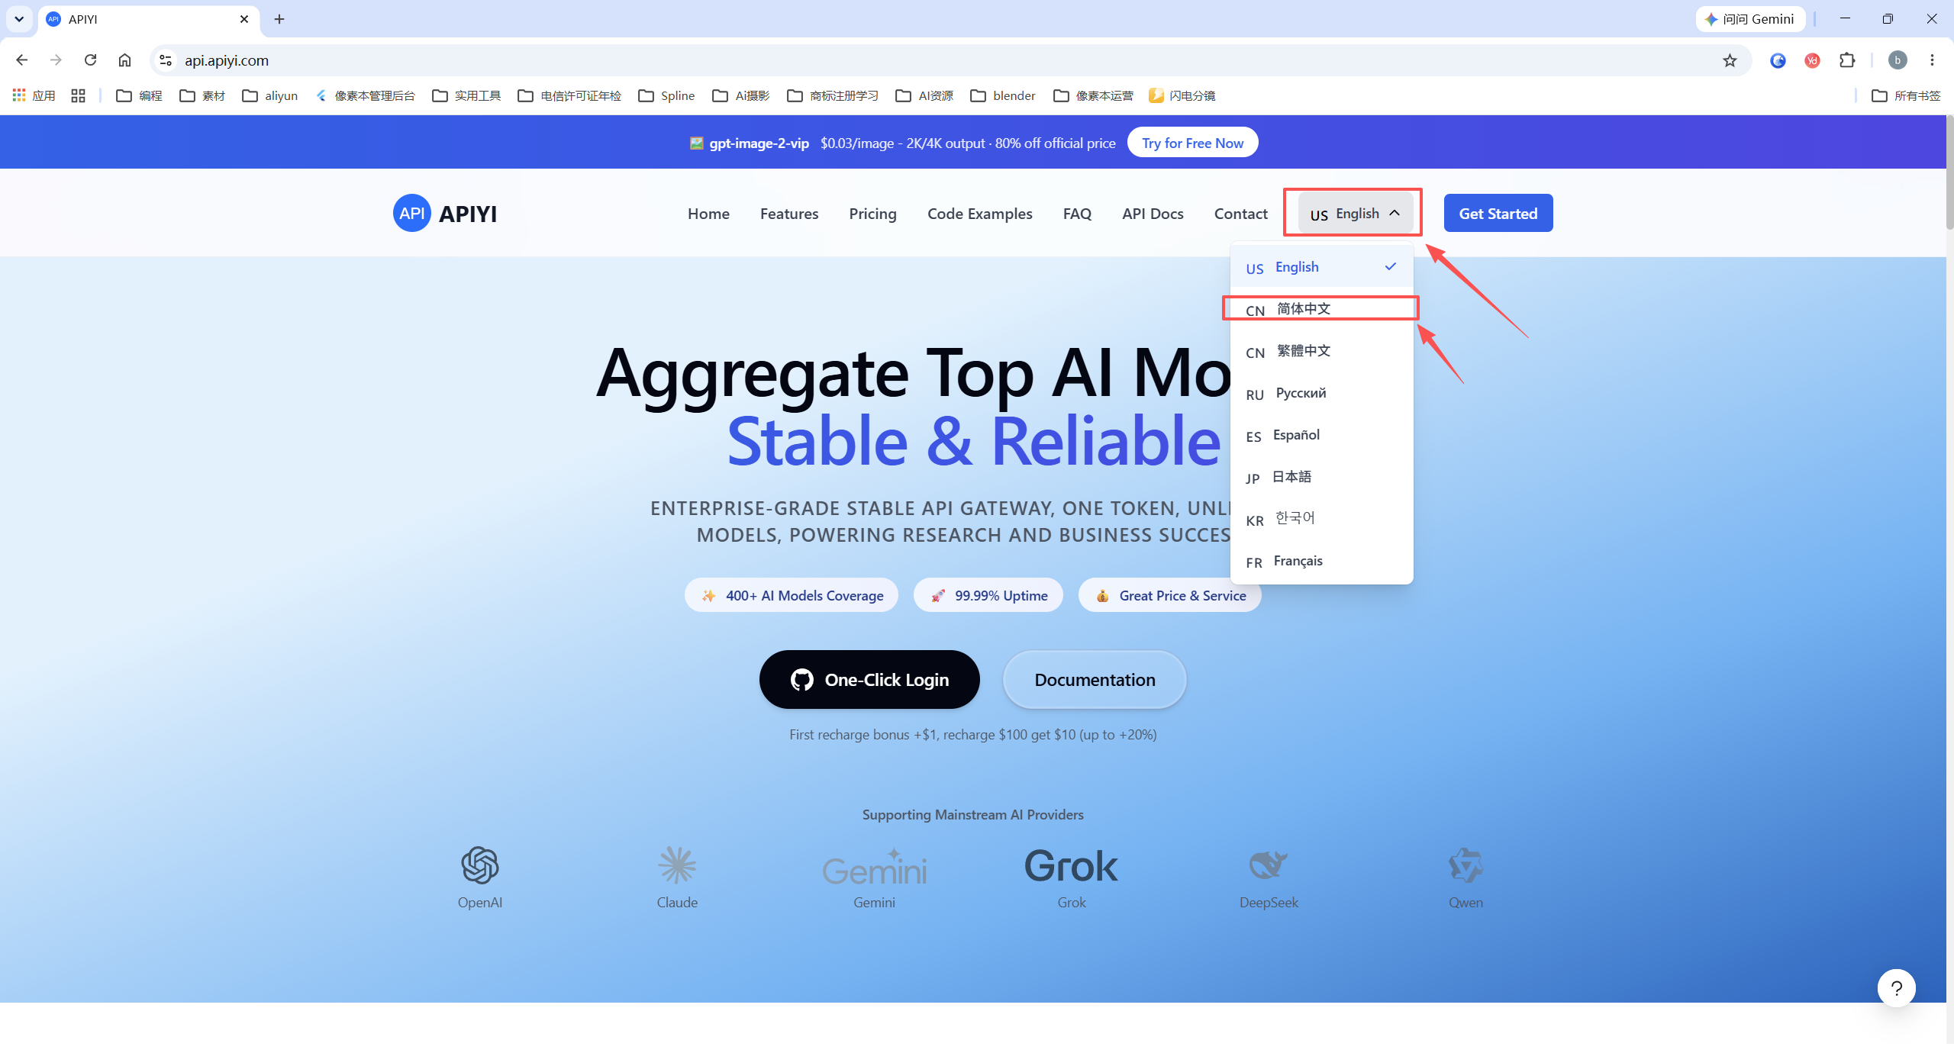
Task: Go to the Home nav item
Action: (708, 214)
